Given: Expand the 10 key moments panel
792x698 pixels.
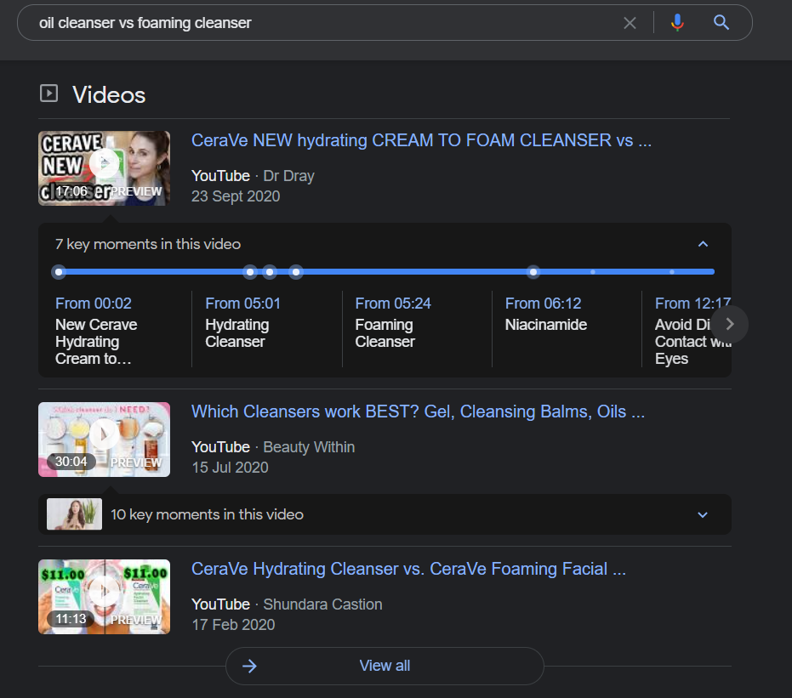Looking at the screenshot, I should pos(703,515).
